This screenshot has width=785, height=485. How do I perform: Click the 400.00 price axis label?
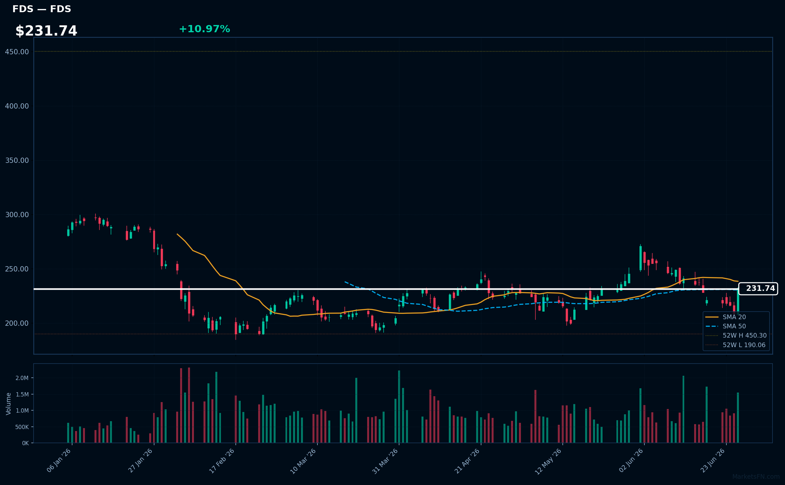(17, 106)
